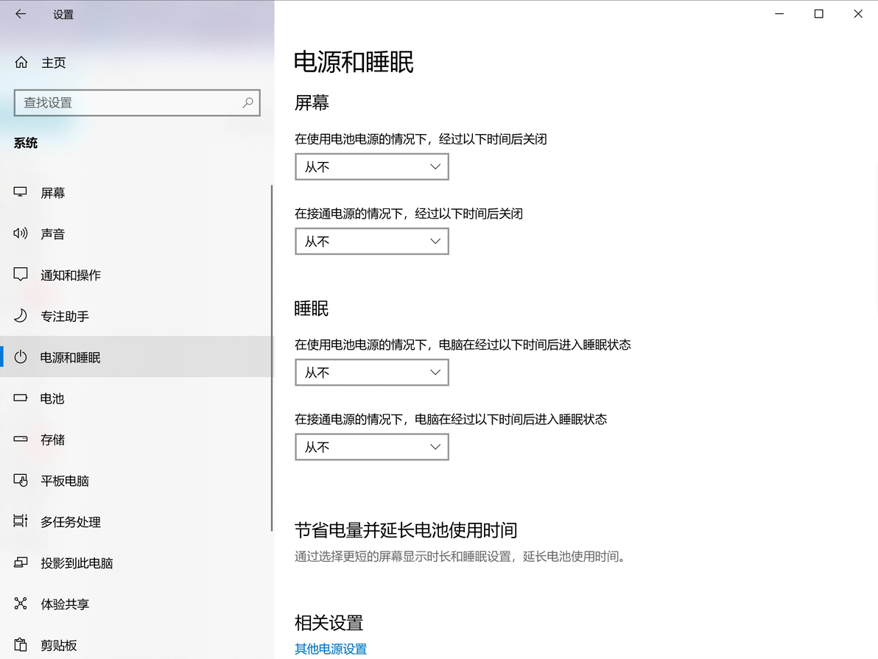Open sleep dropdown when plugged in
The height and width of the screenshot is (659, 878).
[372, 447]
